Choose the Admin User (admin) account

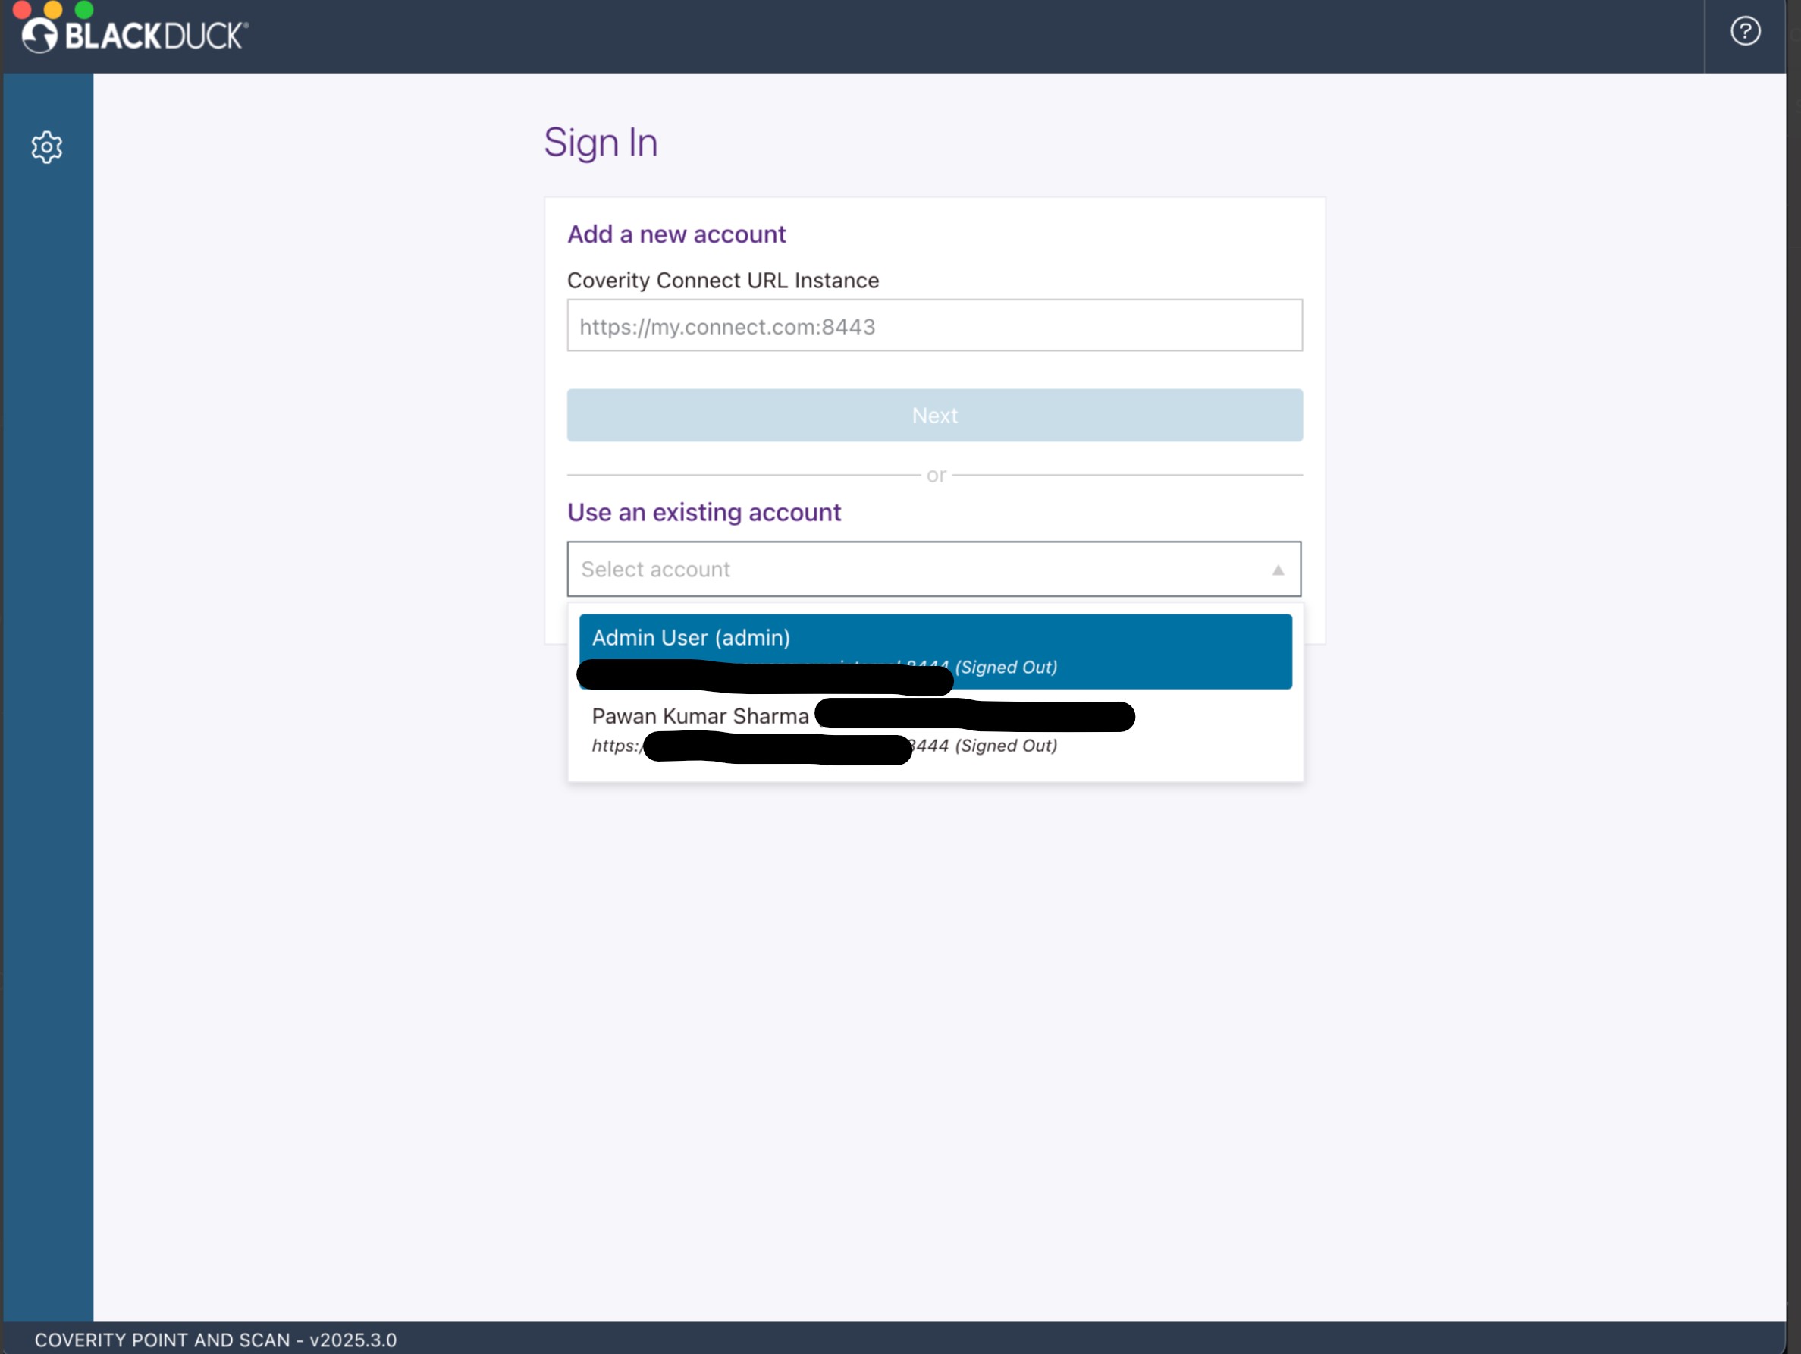tap(936, 652)
